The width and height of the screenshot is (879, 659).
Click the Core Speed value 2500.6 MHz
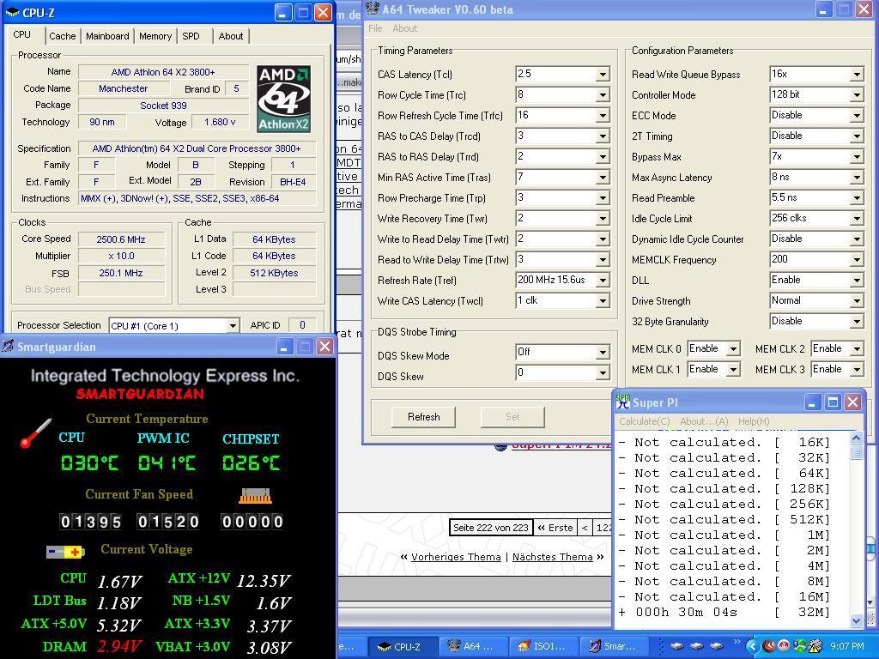click(x=121, y=239)
